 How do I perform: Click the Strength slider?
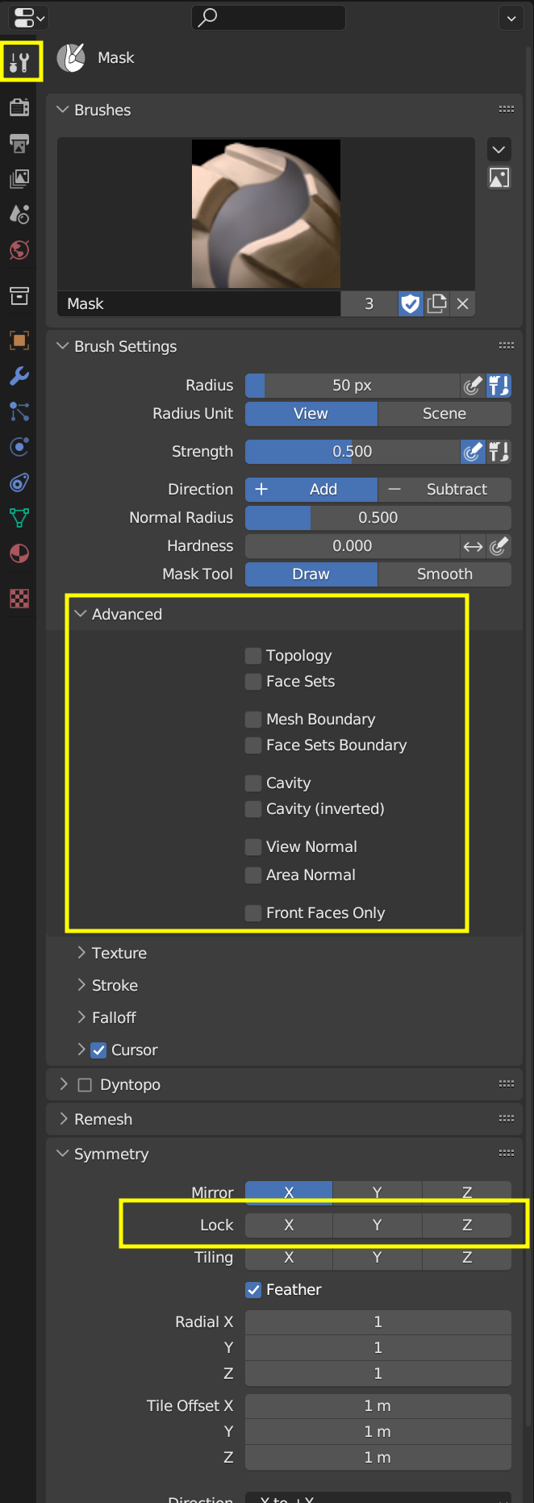point(352,452)
